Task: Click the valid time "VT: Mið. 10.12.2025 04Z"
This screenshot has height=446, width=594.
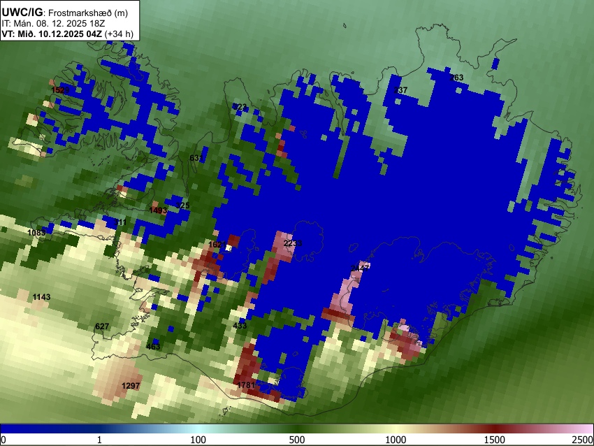Action: (x=52, y=34)
